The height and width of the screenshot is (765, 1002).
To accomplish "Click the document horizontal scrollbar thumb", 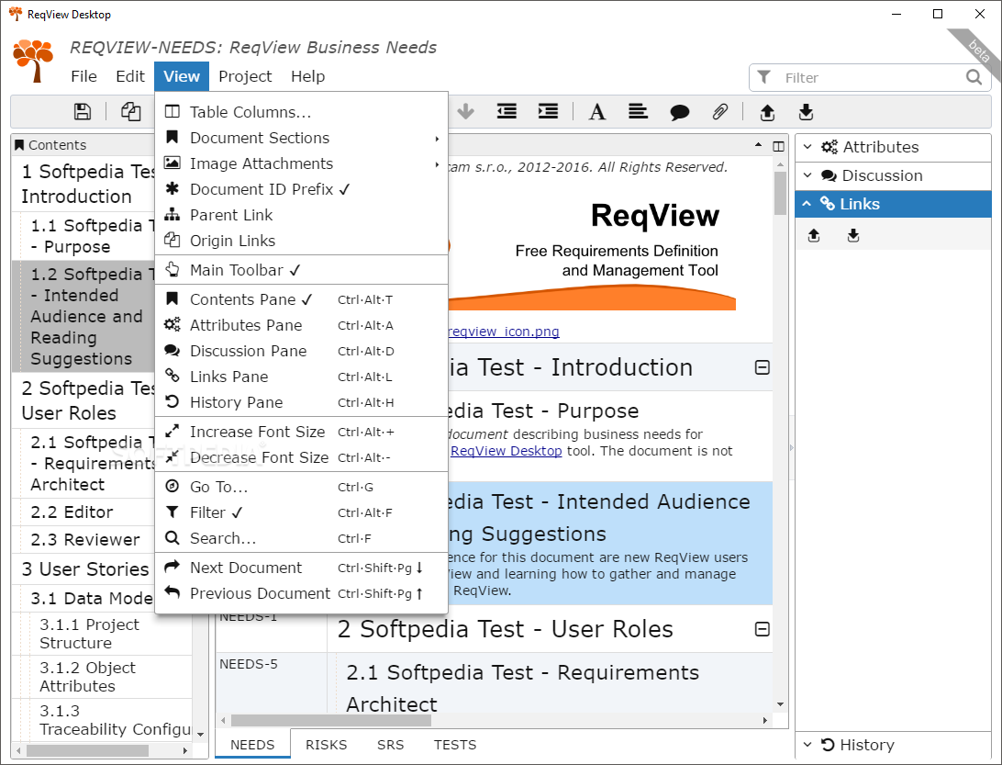I will point(331,720).
